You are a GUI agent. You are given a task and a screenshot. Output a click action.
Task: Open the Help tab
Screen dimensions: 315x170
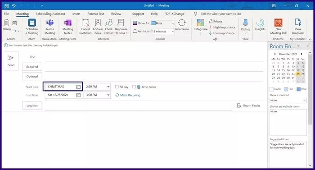154,14
